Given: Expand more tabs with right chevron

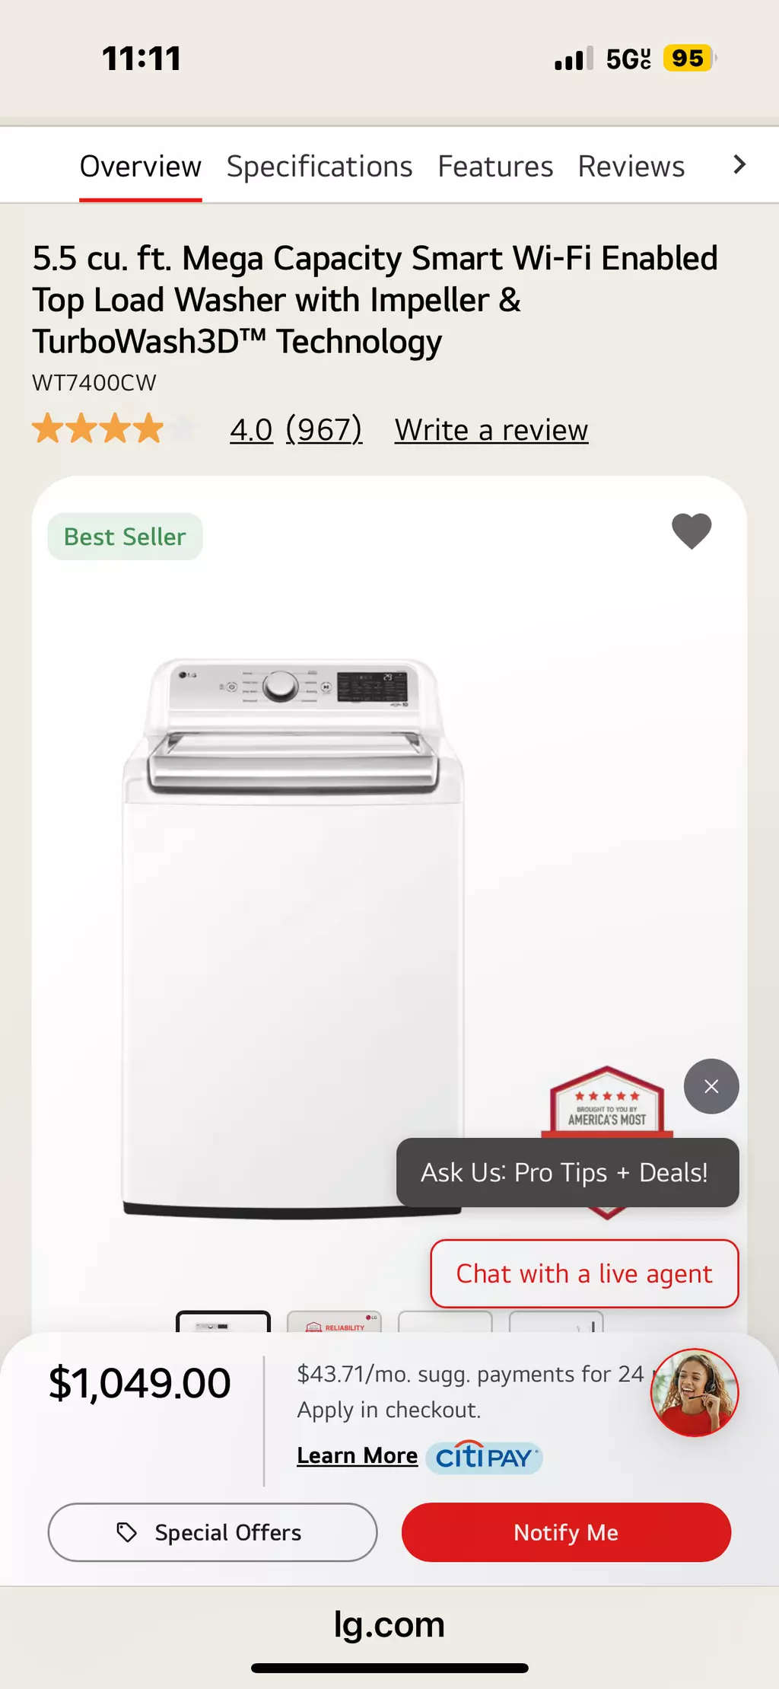Looking at the screenshot, I should (x=739, y=164).
